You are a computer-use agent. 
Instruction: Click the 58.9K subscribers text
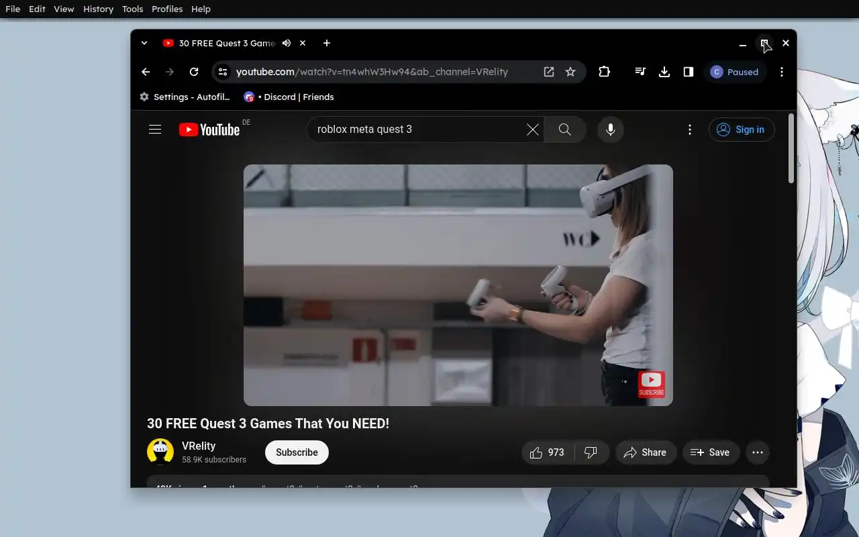214,460
